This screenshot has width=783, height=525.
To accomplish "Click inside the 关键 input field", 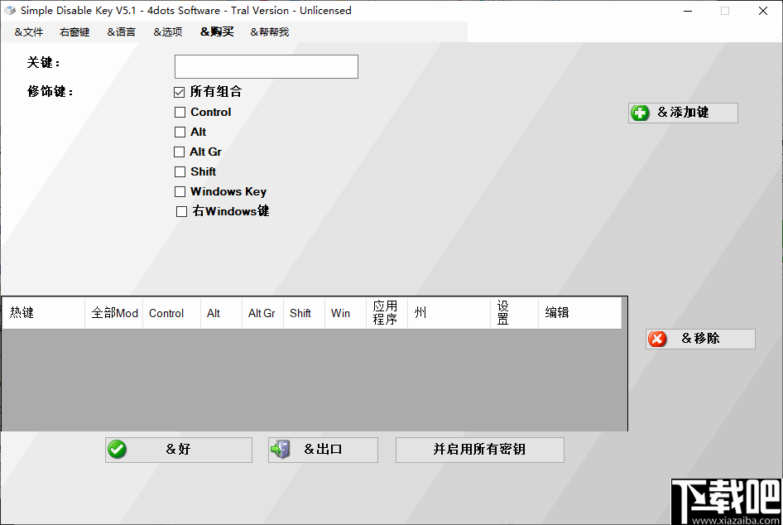I will pyautogui.click(x=265, y=66).
